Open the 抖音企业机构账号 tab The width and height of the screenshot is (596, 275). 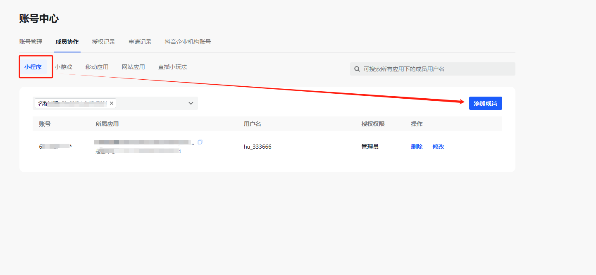pyautogui.click(x=188, y=42)
